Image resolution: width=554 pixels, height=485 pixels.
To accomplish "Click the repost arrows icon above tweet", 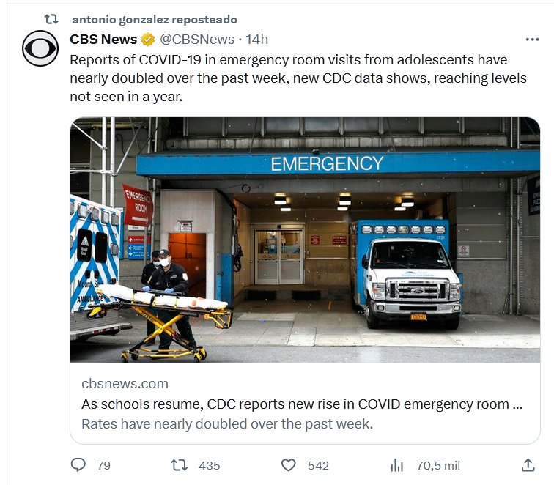I will [51, 19].
